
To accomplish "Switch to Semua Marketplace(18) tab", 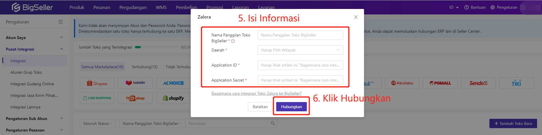I will click(x=103, y=67).
